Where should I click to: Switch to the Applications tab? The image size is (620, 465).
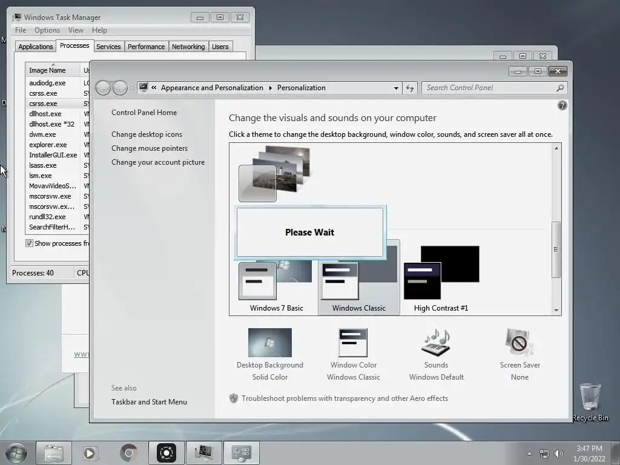[x=36, y=46]
